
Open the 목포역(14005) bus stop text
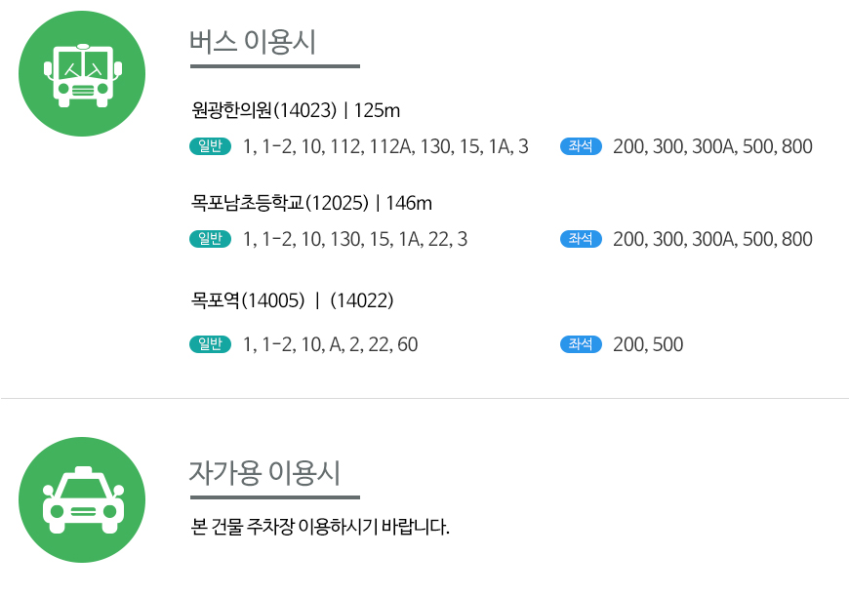pyautogui.click(x=248, y=299)
